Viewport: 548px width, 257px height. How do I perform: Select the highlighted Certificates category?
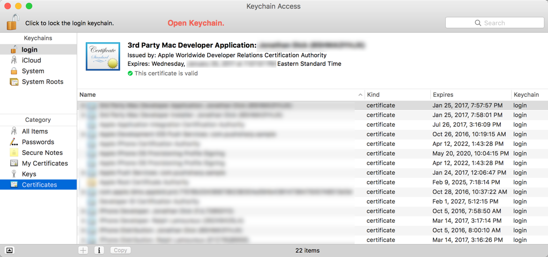tap(39, 185)
